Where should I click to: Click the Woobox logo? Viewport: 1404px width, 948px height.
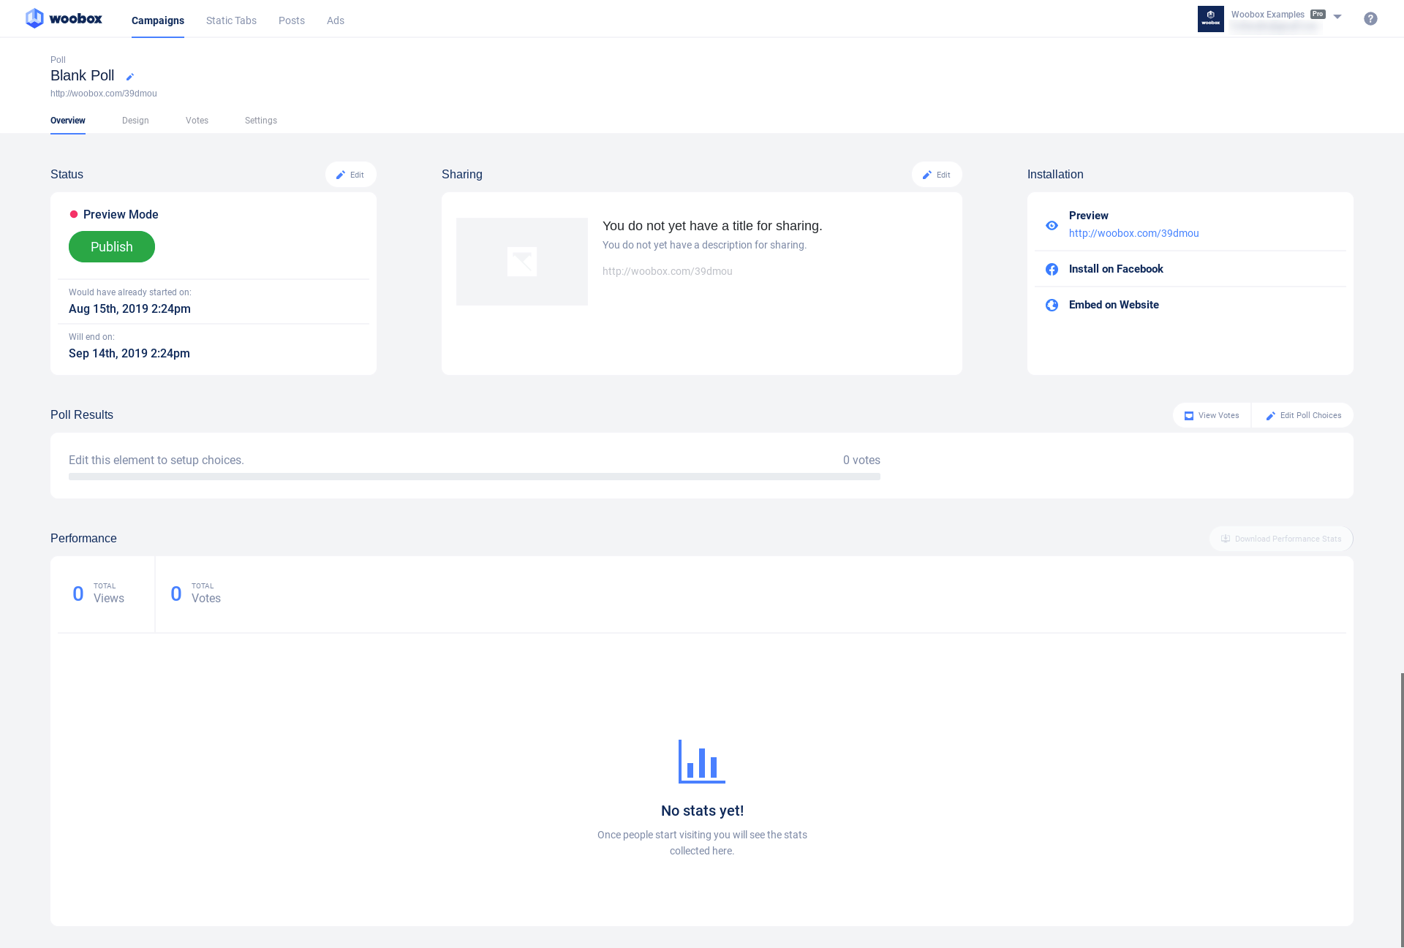[64, 18]
